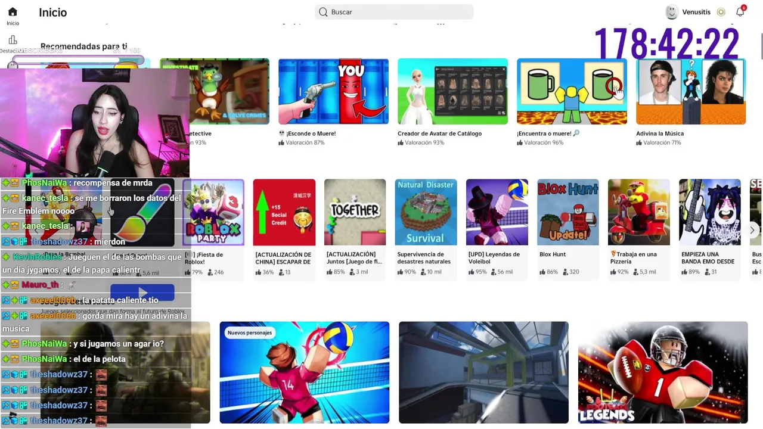
Task: Open the Football Legends game banner
Action: (663, 372)
